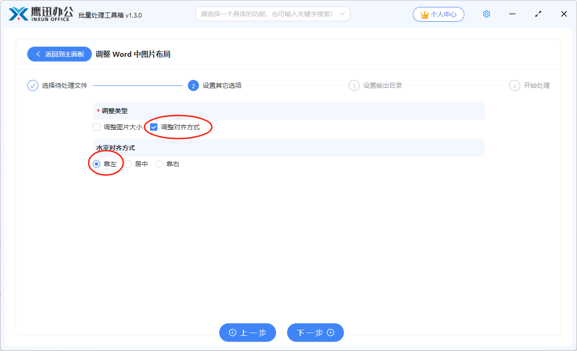The height and width of the screenshot is (351, 577).
Task: Click the crown icon in 个人中心
Action: (x=425, y=14)
